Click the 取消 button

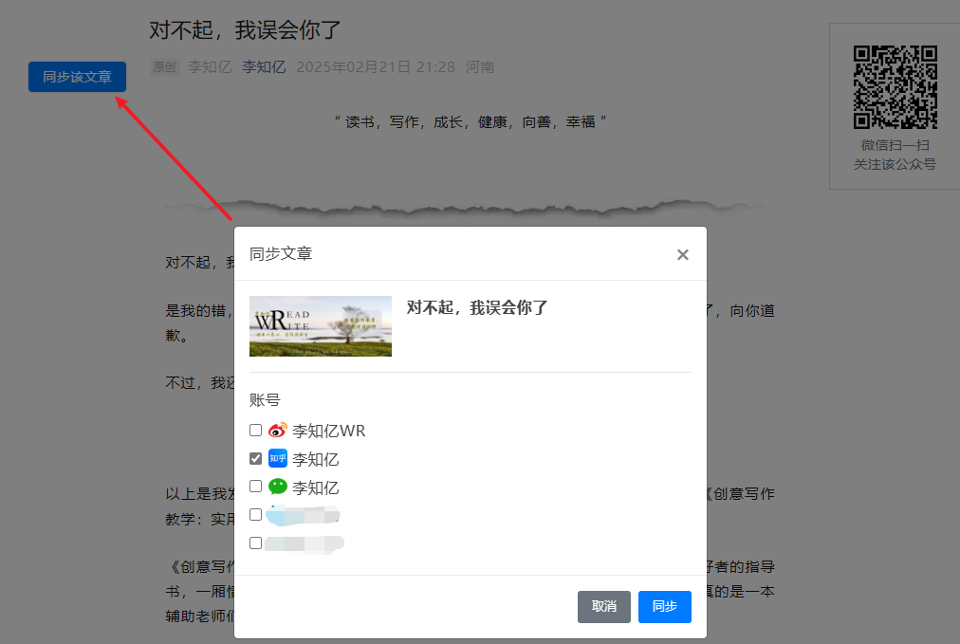[603, 607]
